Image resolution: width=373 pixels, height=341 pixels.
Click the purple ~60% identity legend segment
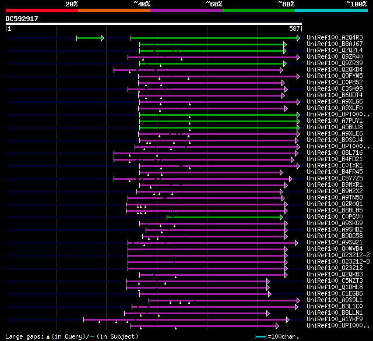click(x=186, y=10)
